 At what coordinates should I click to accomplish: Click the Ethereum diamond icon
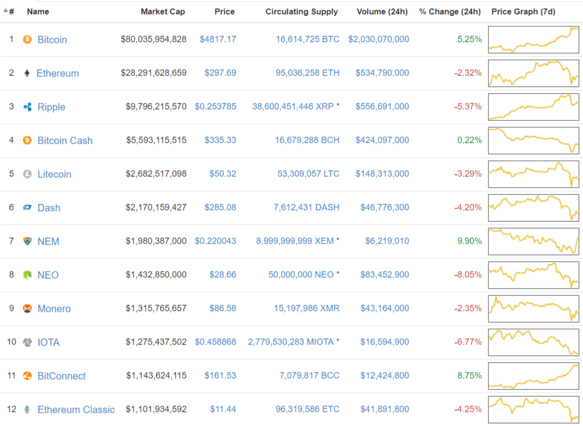point(27,73)
